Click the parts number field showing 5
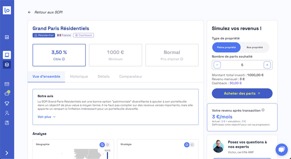The image size is (291, 159). pyautogui.click(x=242, y=65)
